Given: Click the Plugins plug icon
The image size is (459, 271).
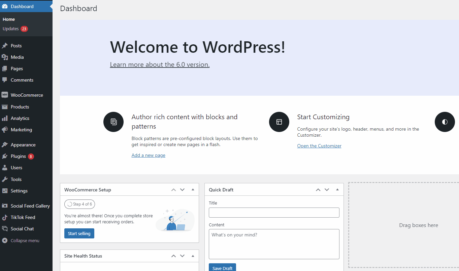Looking at the screenshot, I should click(5, 156).
